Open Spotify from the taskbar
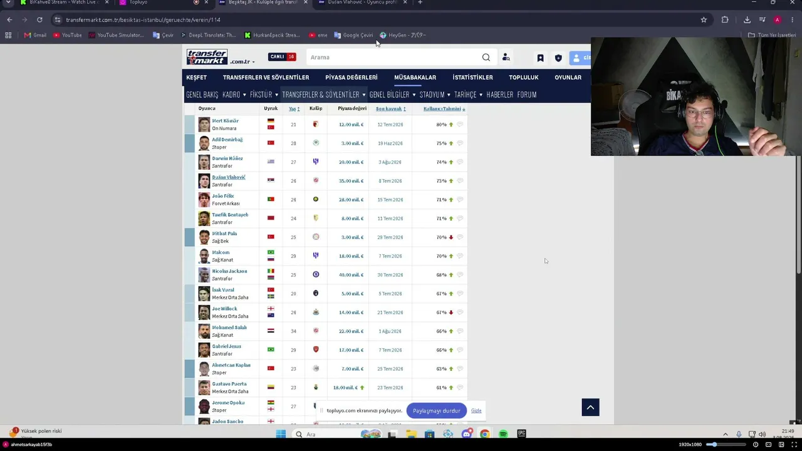 [x=504, y=434]
